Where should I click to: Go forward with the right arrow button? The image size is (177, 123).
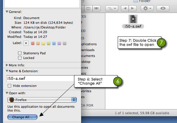click(132, 9)
